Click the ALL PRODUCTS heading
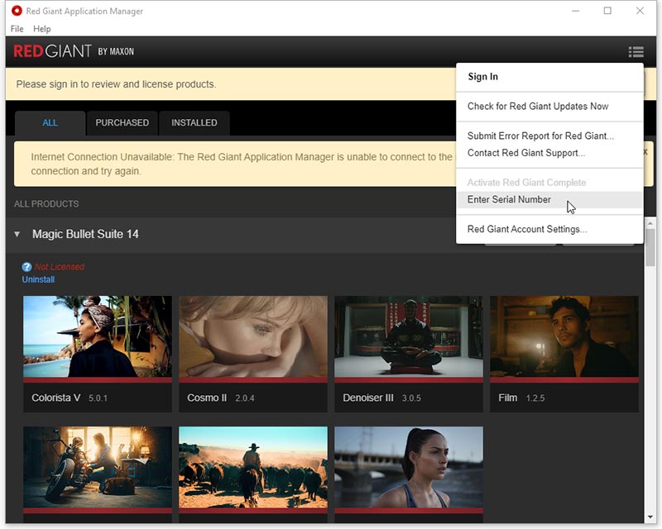 coord(46,204)
